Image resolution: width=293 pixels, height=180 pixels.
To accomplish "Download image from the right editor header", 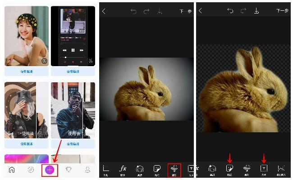I will coord(256,11).
